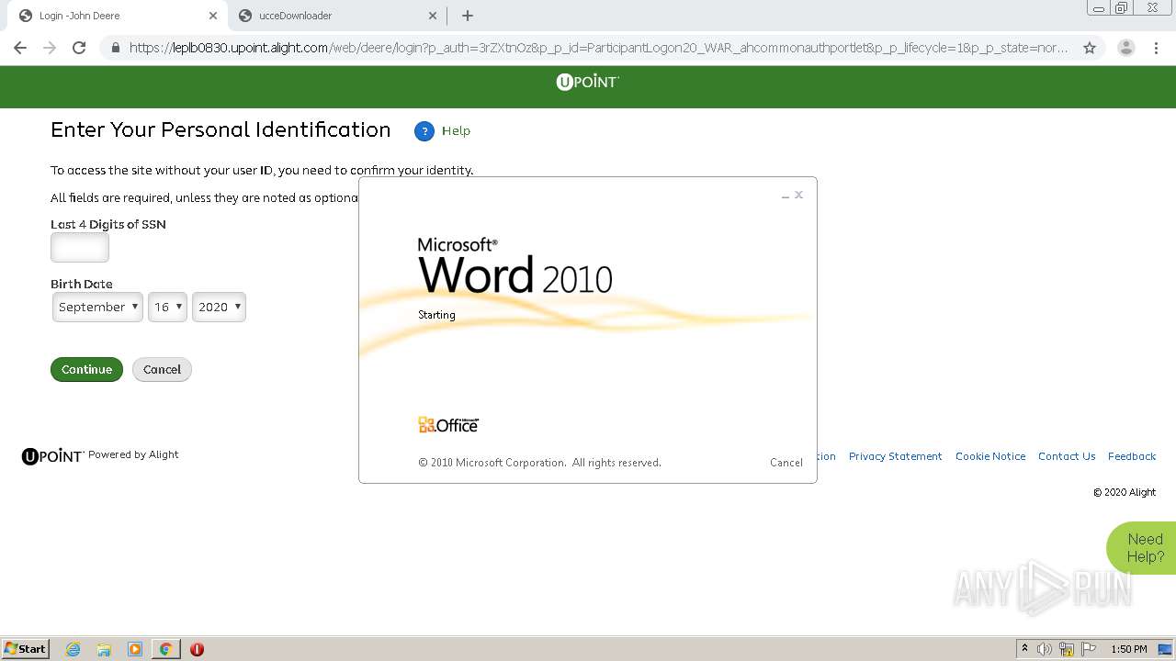Click the Action Center flag tray icon
The height and width of the screenshot is (661, 1176).
[1089, 649]
